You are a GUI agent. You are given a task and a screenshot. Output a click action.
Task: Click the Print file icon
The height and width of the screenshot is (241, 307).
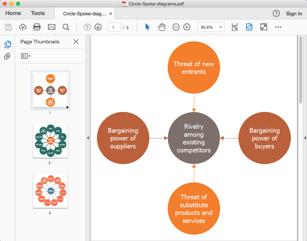pyautogui.click(x=37, y=27)
